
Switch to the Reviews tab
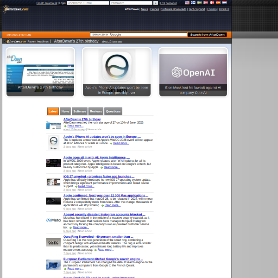pos(96,111)
